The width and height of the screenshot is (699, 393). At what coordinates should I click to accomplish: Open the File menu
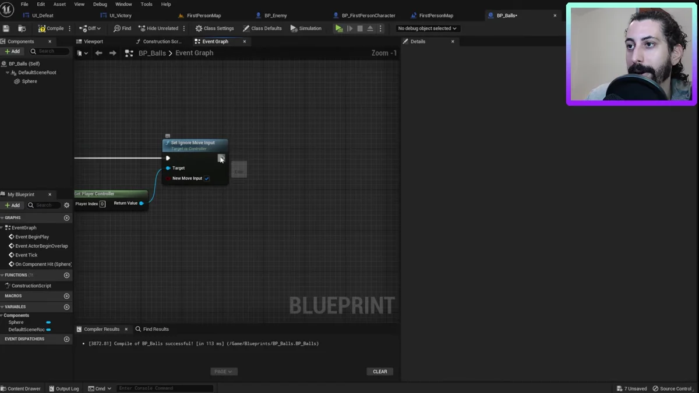click(x=24, y=4)
